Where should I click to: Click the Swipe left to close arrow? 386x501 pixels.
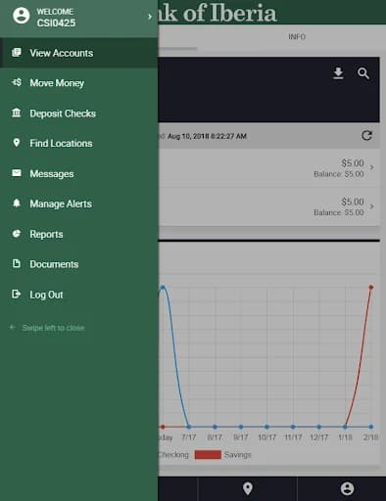pyautogui.click(x=13, y=327)
